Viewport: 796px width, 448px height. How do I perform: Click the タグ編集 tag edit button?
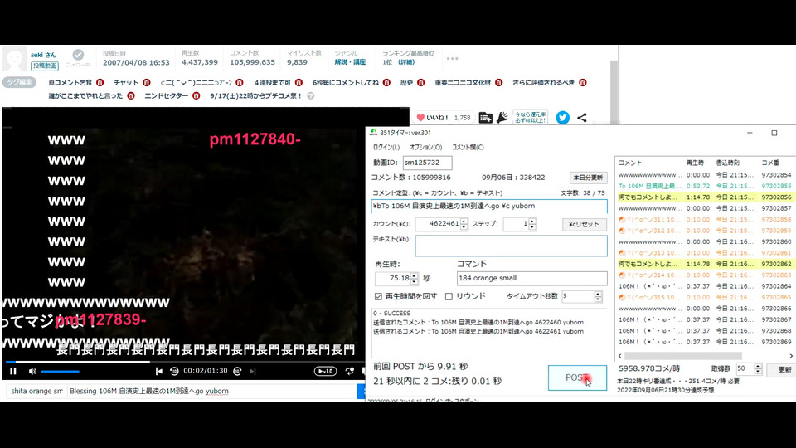click(19, 82)
